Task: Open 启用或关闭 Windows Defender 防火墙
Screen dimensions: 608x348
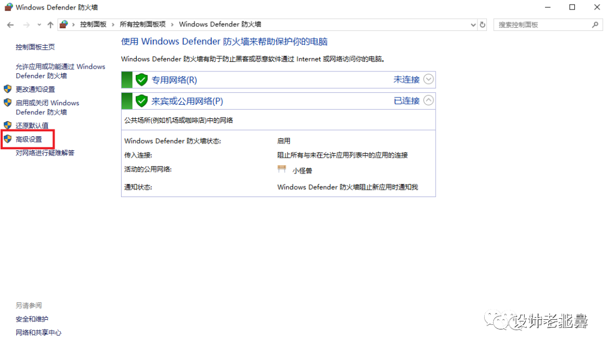Action: coord(47,108)
